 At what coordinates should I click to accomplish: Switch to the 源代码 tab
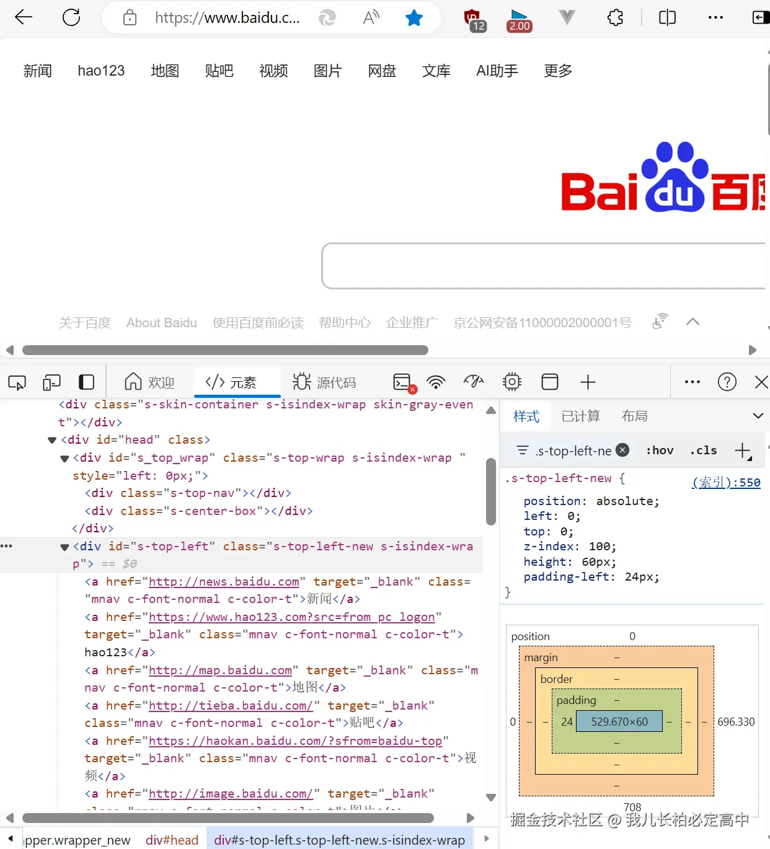click(324, 382)
